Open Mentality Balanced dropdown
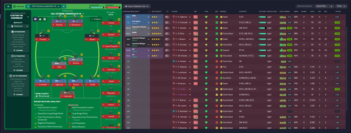 pyautogui.click(x=18, y=26)
